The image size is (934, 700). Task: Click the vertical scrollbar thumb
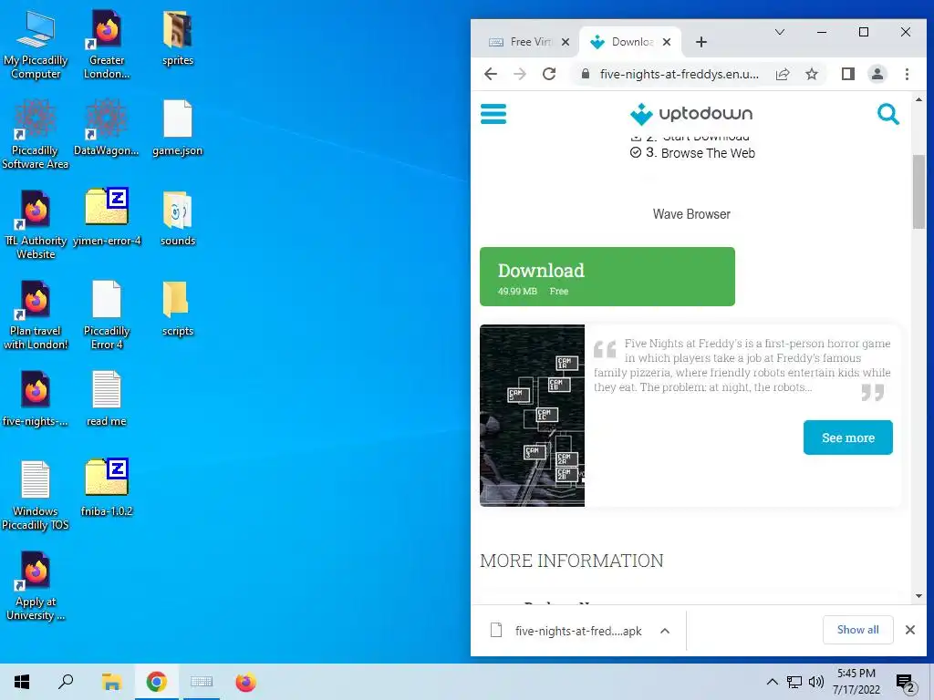point(918,191)
